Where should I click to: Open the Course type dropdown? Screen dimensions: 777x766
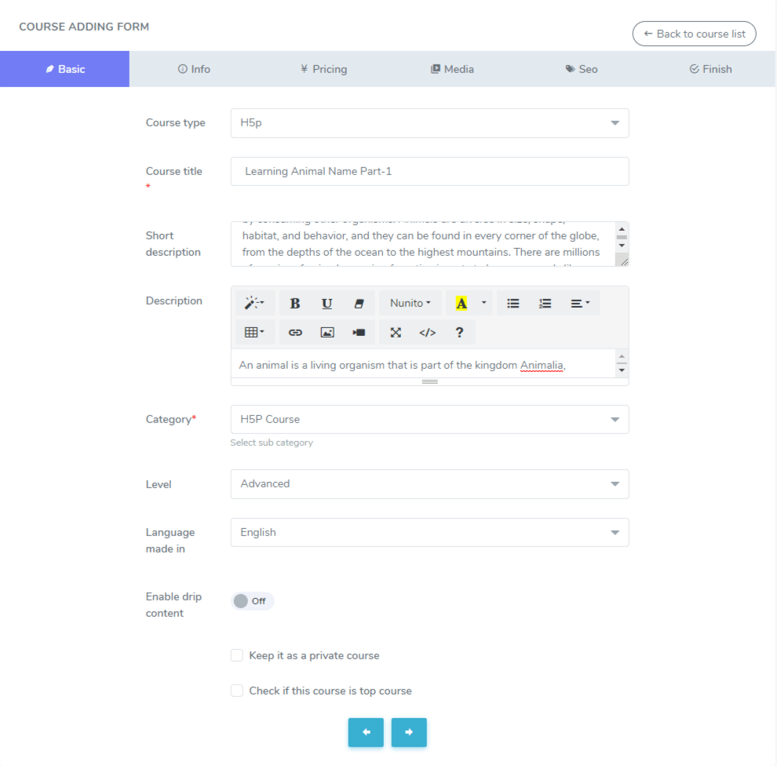point(429,123)
